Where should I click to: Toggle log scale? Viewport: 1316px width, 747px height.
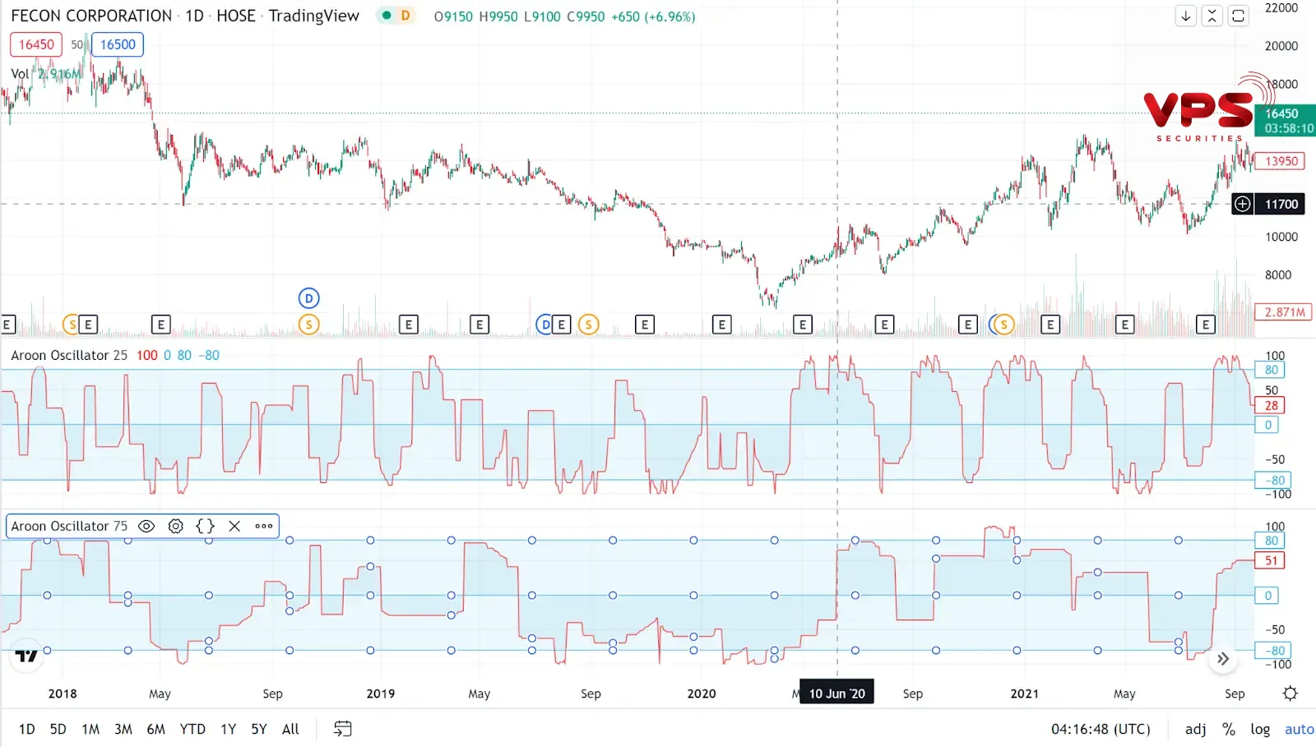(x=1259, y=729)
